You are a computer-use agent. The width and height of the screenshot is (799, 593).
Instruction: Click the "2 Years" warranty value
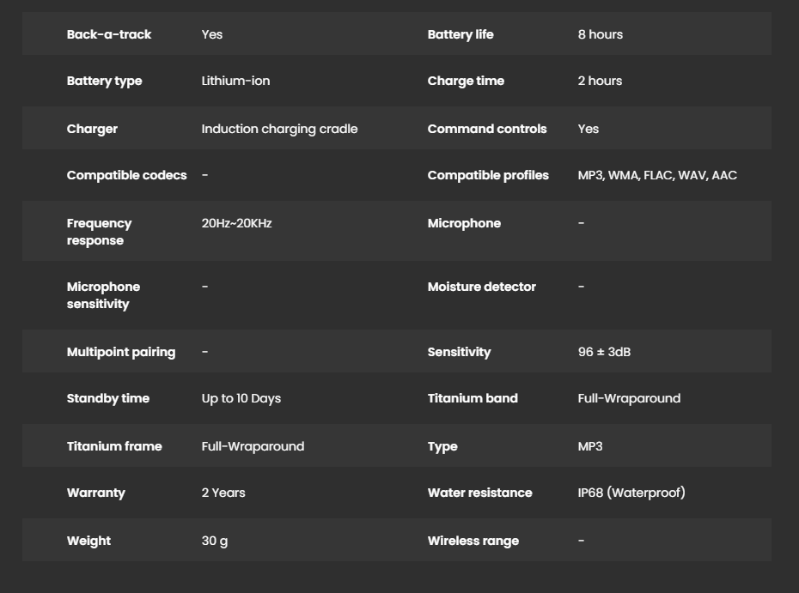pyautogui.click(x=223, y=493)
